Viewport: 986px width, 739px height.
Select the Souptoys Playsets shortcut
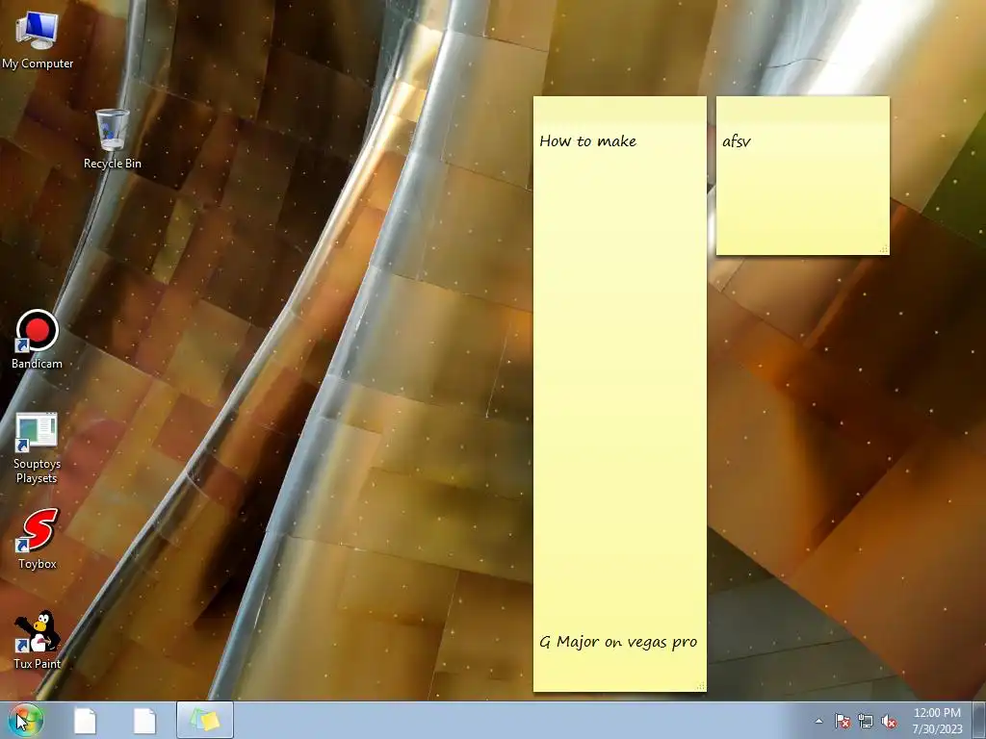coord(37,432)
